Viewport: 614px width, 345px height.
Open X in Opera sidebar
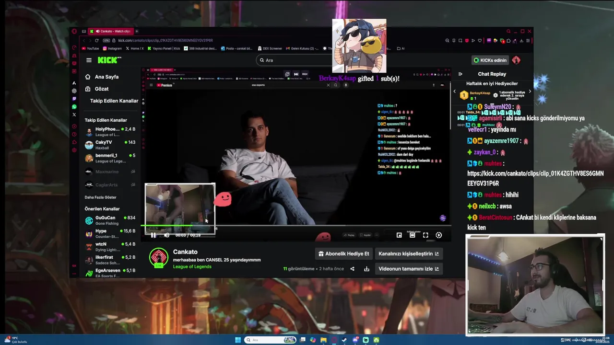[74, 115]
